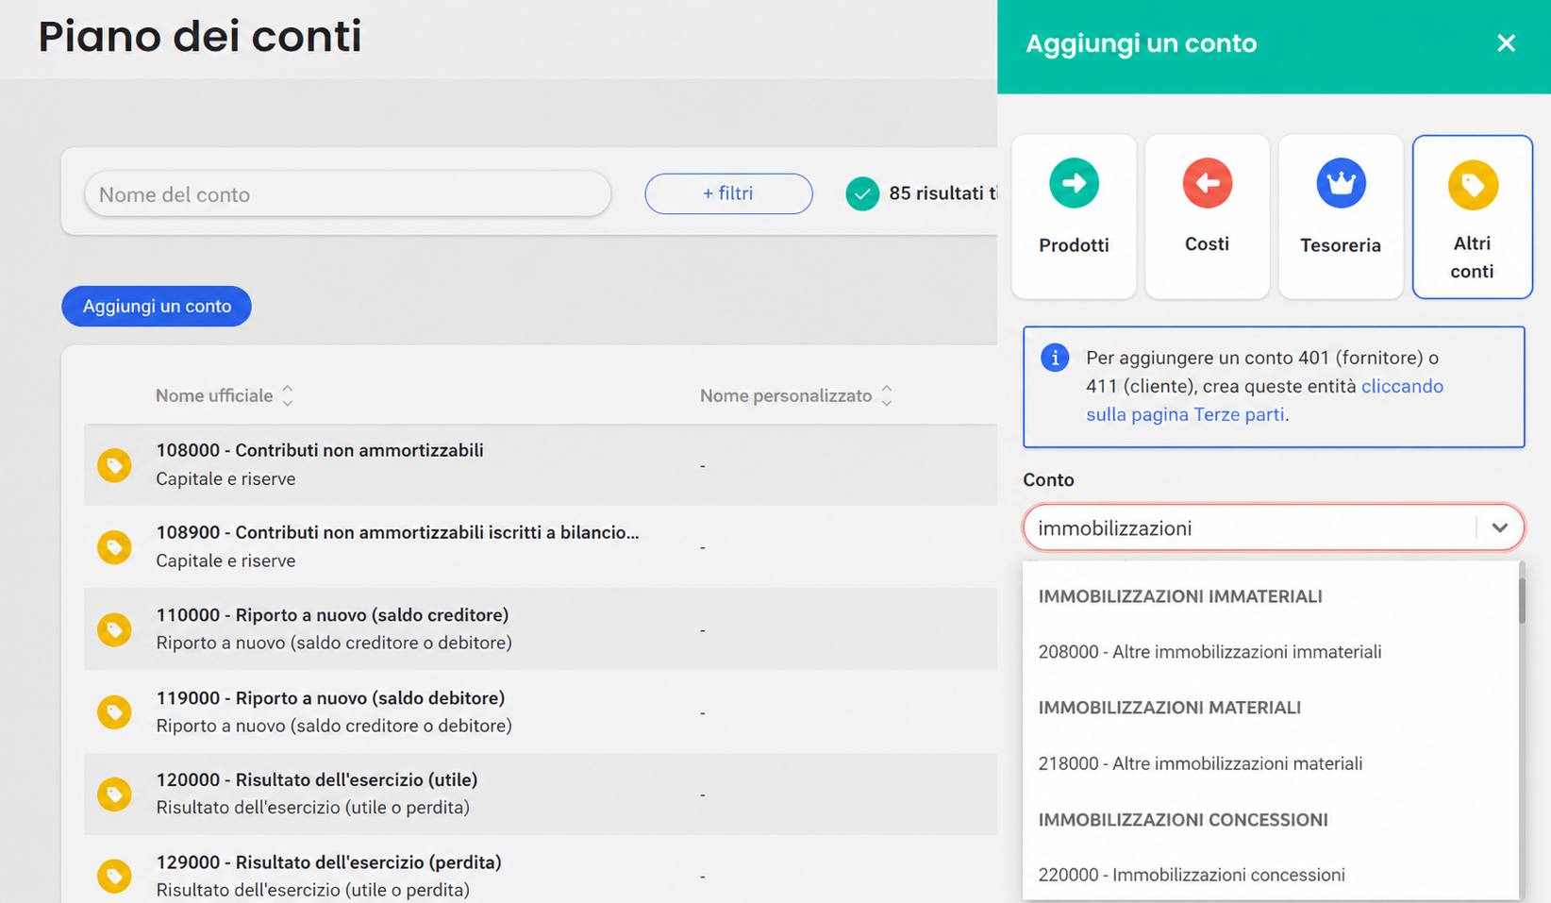This screenshot has height=903, width=1551.
Task: Click tag icon of account 120000
Action: click(x=114, y=794)
